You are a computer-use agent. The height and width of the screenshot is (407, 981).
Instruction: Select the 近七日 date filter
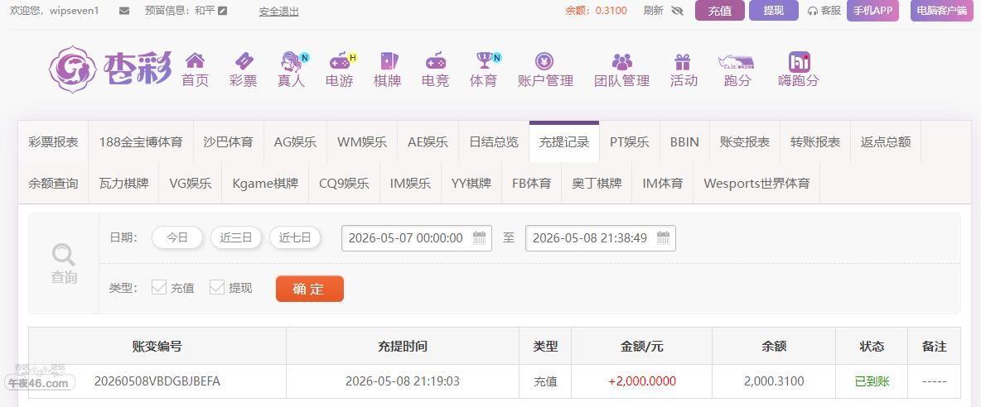295,238
